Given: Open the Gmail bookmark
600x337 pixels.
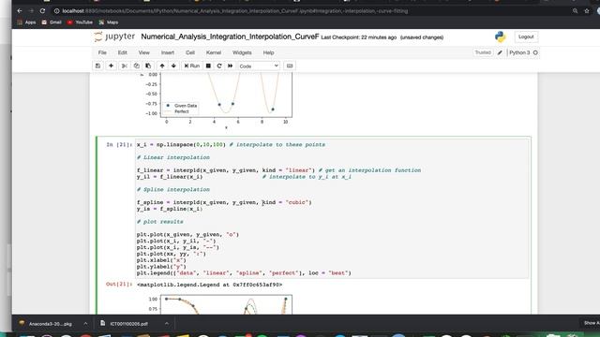Looking at the screenshot, I should click(x=52, y=22).
